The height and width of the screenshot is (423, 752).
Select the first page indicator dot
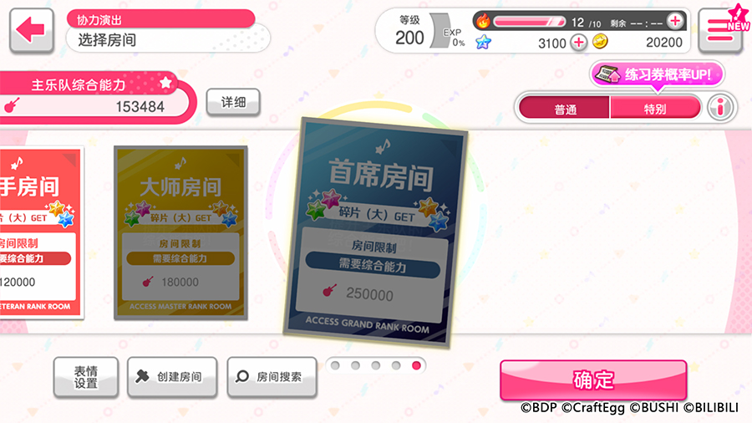tap(335, 365)
